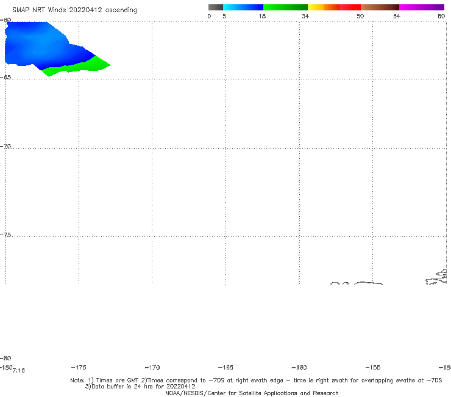Image resolution: width=451 pixels, height=397 pixels.
Task: Click the -80 latitude label
Action: pyautogui.click(x=5, y=358)
